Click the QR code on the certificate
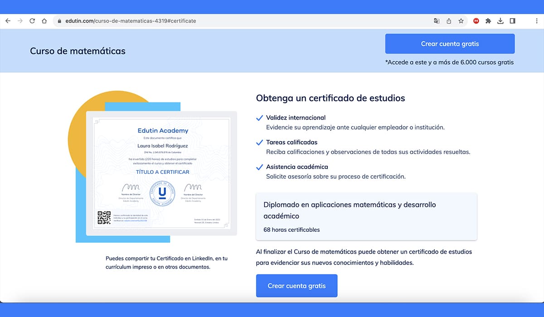Viewport: 544px width, 317px height. click(104, 217)
